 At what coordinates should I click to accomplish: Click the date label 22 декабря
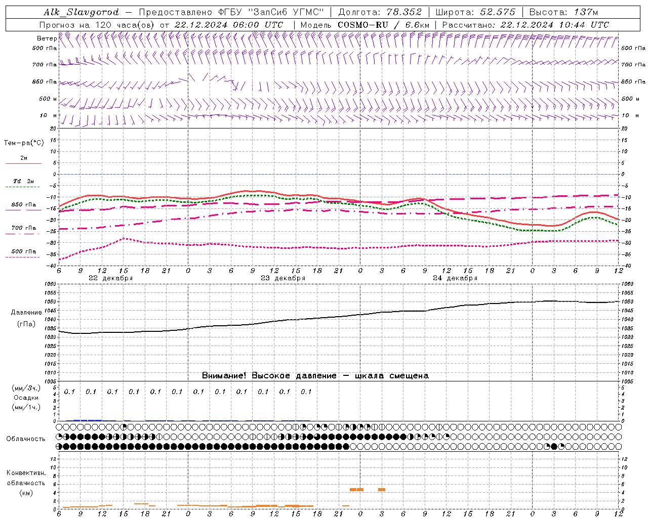pos(111,278)
